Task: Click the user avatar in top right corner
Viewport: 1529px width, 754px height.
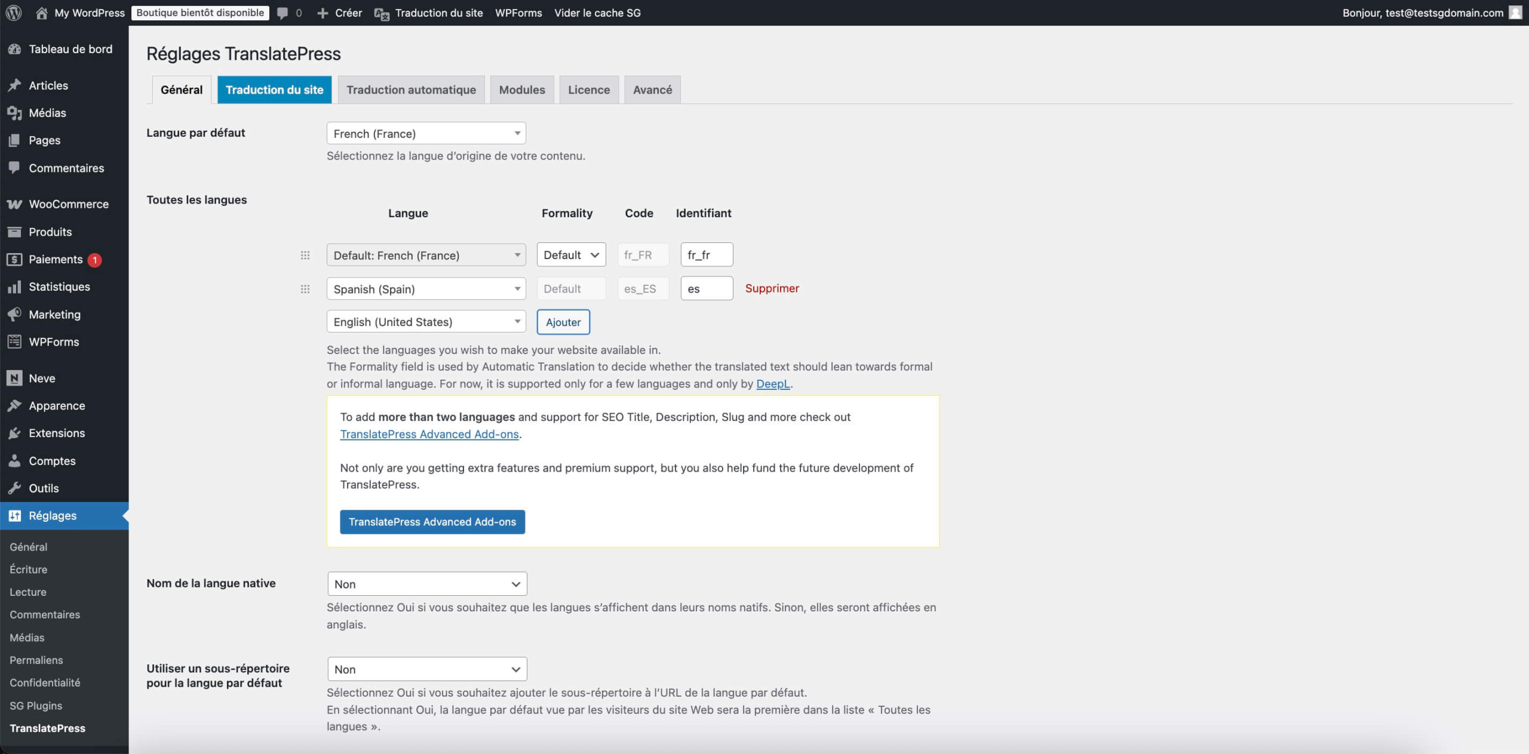Action: click(x=1515, y=13)
